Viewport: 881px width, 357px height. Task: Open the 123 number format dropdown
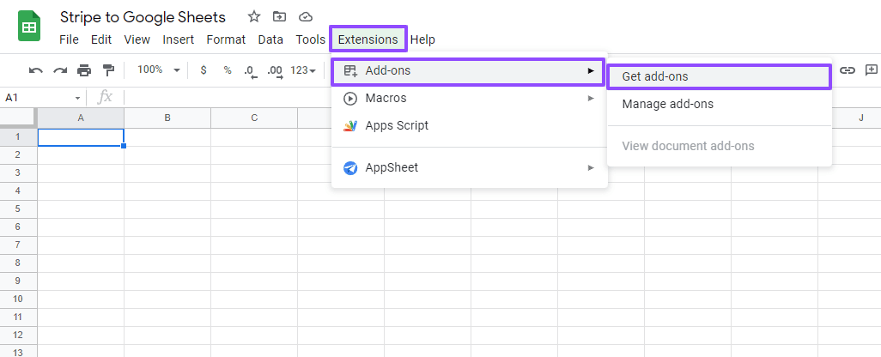point(303,70)
